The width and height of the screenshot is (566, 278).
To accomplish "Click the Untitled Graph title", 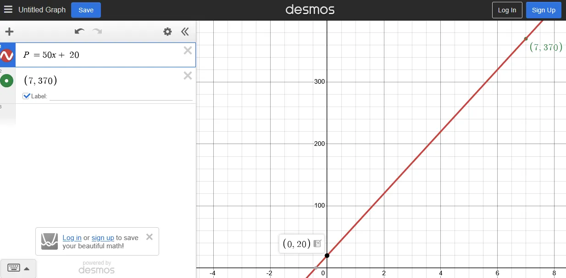I will pyautogui.click(x=42, y=10).
